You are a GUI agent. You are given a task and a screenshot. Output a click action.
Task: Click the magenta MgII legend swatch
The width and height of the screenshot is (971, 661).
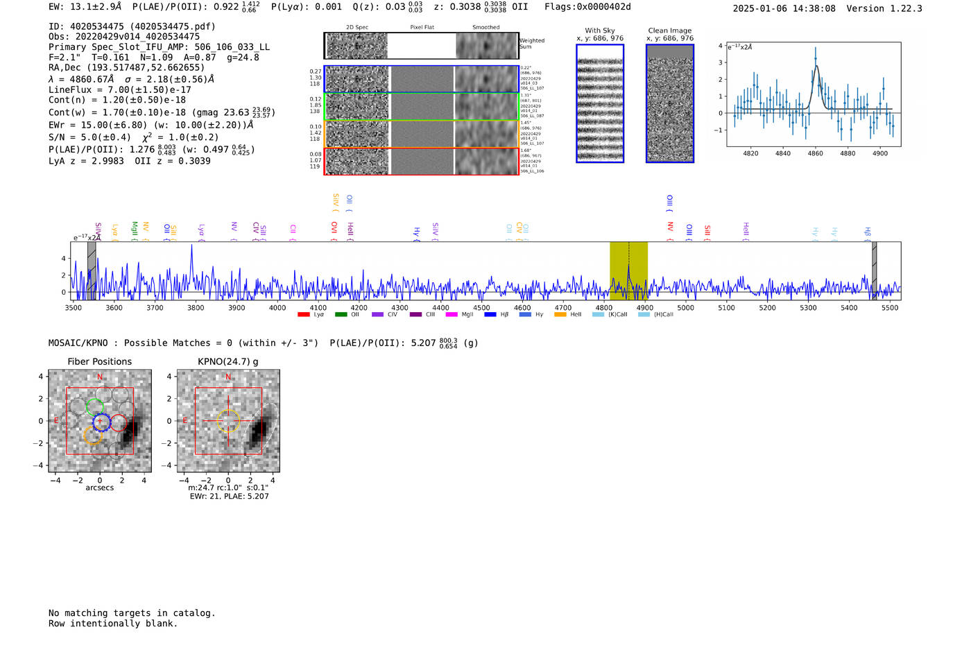(x=452, y=315)
